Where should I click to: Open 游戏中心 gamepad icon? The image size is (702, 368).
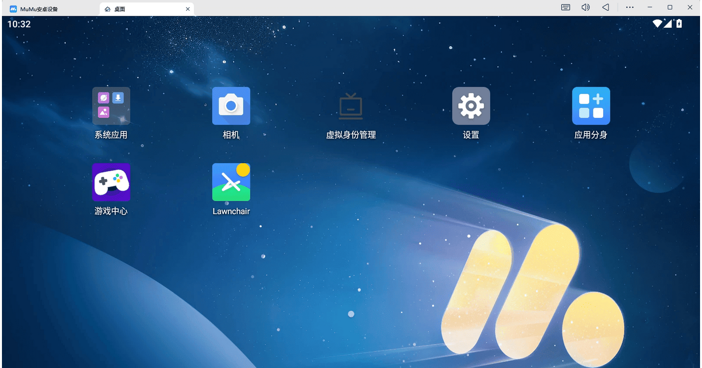click(x=111, y=182)
